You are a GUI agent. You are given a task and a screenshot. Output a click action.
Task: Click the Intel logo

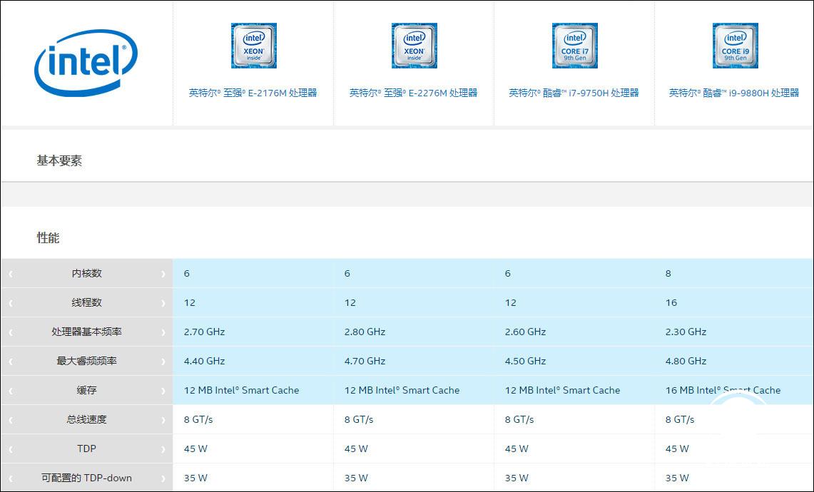[86, 62]
